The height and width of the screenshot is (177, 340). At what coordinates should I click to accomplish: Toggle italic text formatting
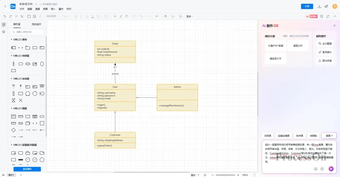[x=81, y=16]
